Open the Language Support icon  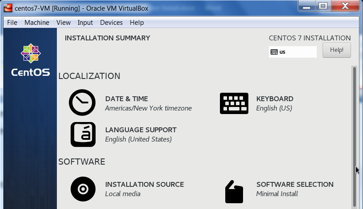(83, 134)
